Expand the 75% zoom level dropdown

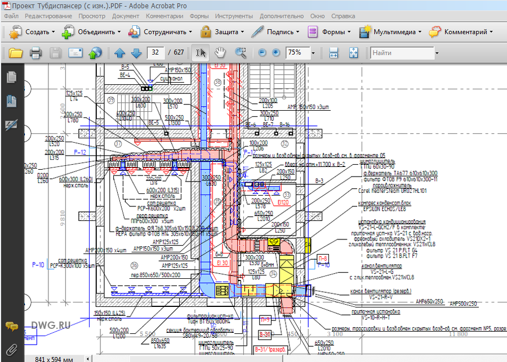(x=313, y=53)
